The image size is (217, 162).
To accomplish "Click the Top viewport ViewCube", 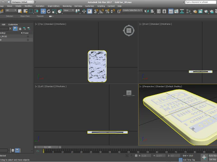I will (x=129, y=31).
